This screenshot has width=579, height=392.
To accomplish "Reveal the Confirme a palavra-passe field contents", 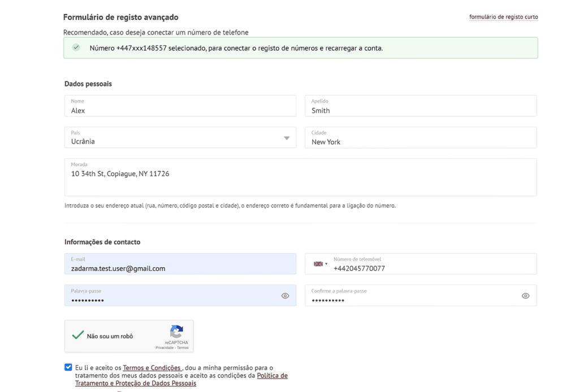I will click(525, 295).
